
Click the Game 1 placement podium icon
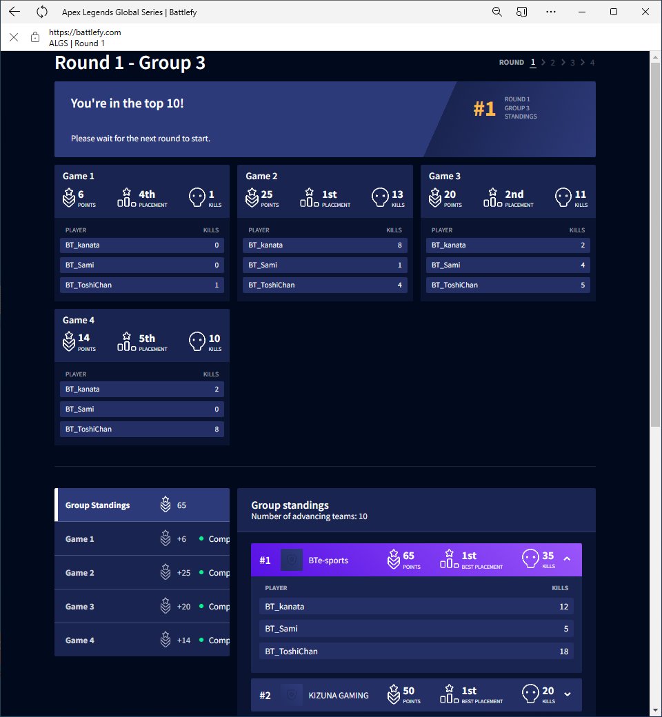[127, 198]
